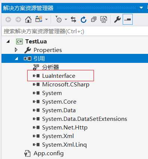Click the Refresh icon

(84, 19)
